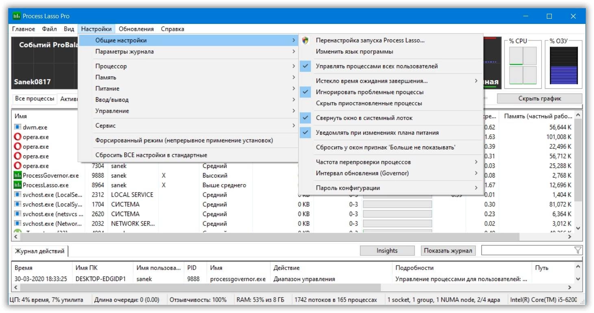Image resolution: width=594 pixels, height=313 pixels.
Task: Click the RAM: 53% из 8 ГБ status
Action: [260, 300]
